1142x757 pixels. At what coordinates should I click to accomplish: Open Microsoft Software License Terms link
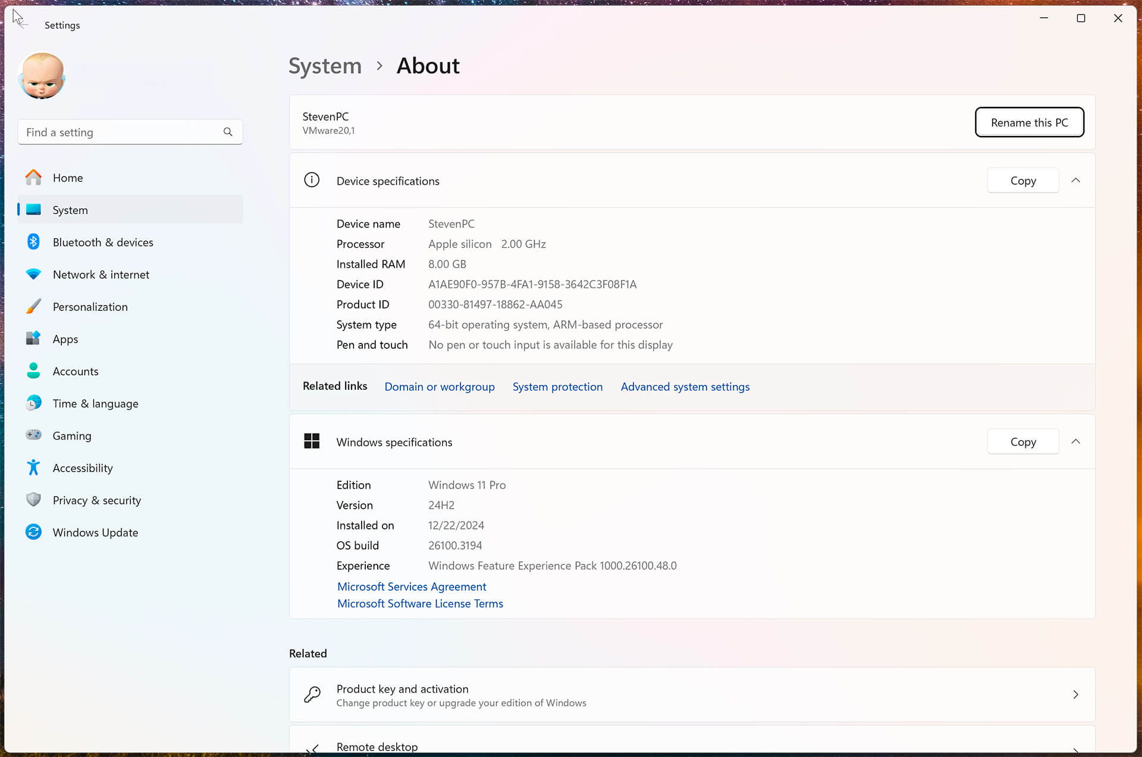click(x=420, y=604)
